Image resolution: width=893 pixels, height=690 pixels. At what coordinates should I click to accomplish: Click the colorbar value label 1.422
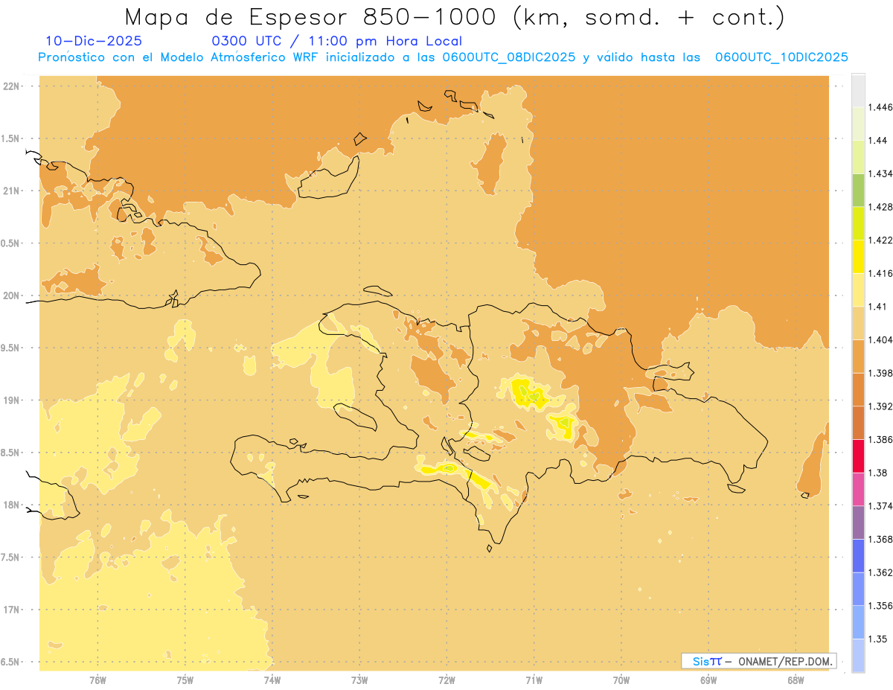pos(880,240)
